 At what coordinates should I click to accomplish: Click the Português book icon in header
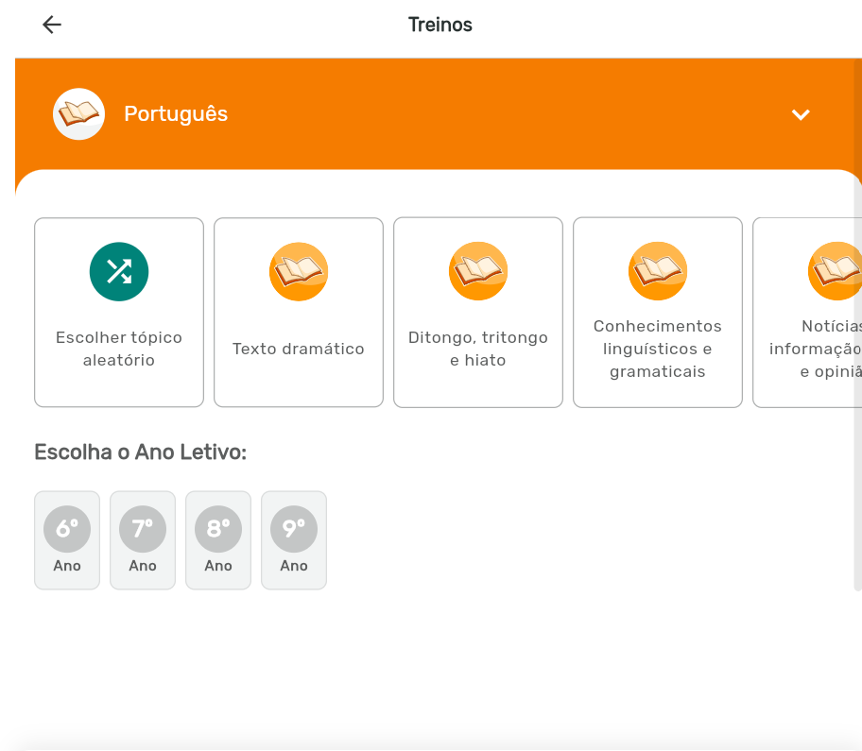(x=78, y=114)
